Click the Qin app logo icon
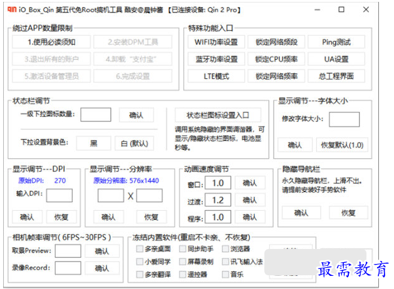394x289 pixels. (12, 9)
